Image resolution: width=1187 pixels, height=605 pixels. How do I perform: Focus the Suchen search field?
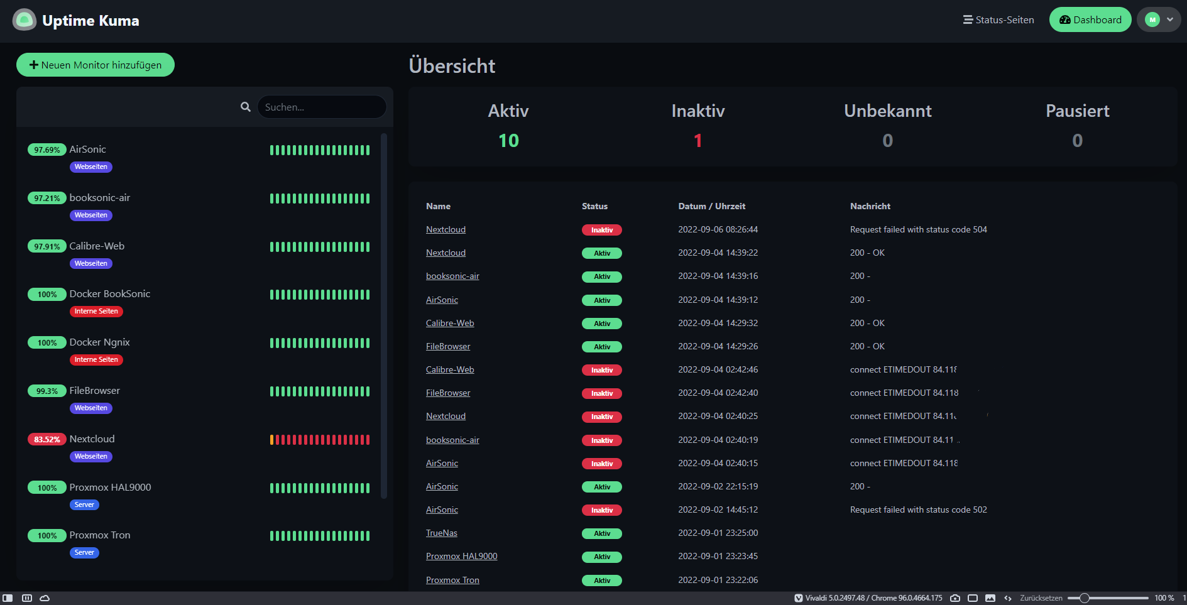[x=322, y=107]
